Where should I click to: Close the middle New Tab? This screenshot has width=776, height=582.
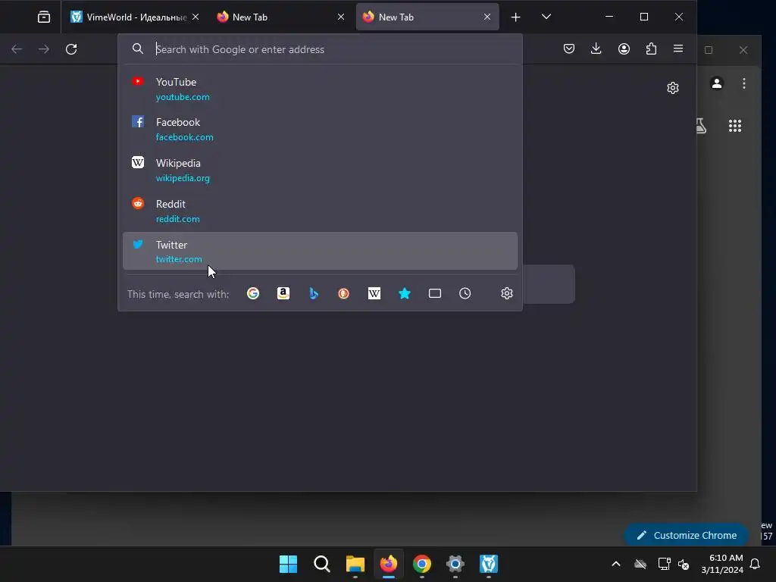pyautogui.click(x=341, y=17)
